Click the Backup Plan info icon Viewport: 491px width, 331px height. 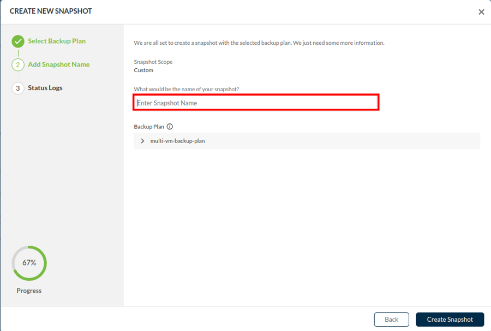[x=170, y=127]
